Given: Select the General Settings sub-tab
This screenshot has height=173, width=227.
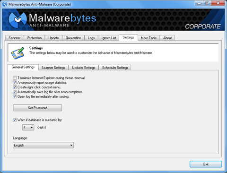Looking at the screenshot, I should pyautogui.click(x=23, y=67).
